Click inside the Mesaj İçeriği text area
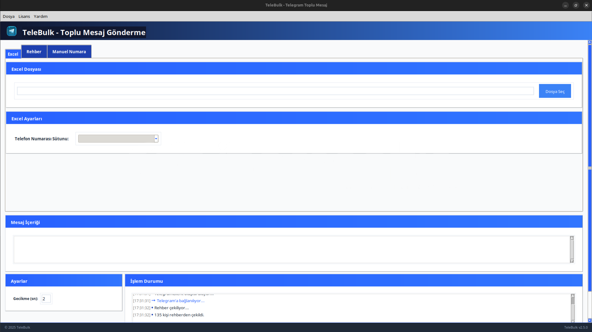This screenshot has width=592, height=332. point(292,249)
